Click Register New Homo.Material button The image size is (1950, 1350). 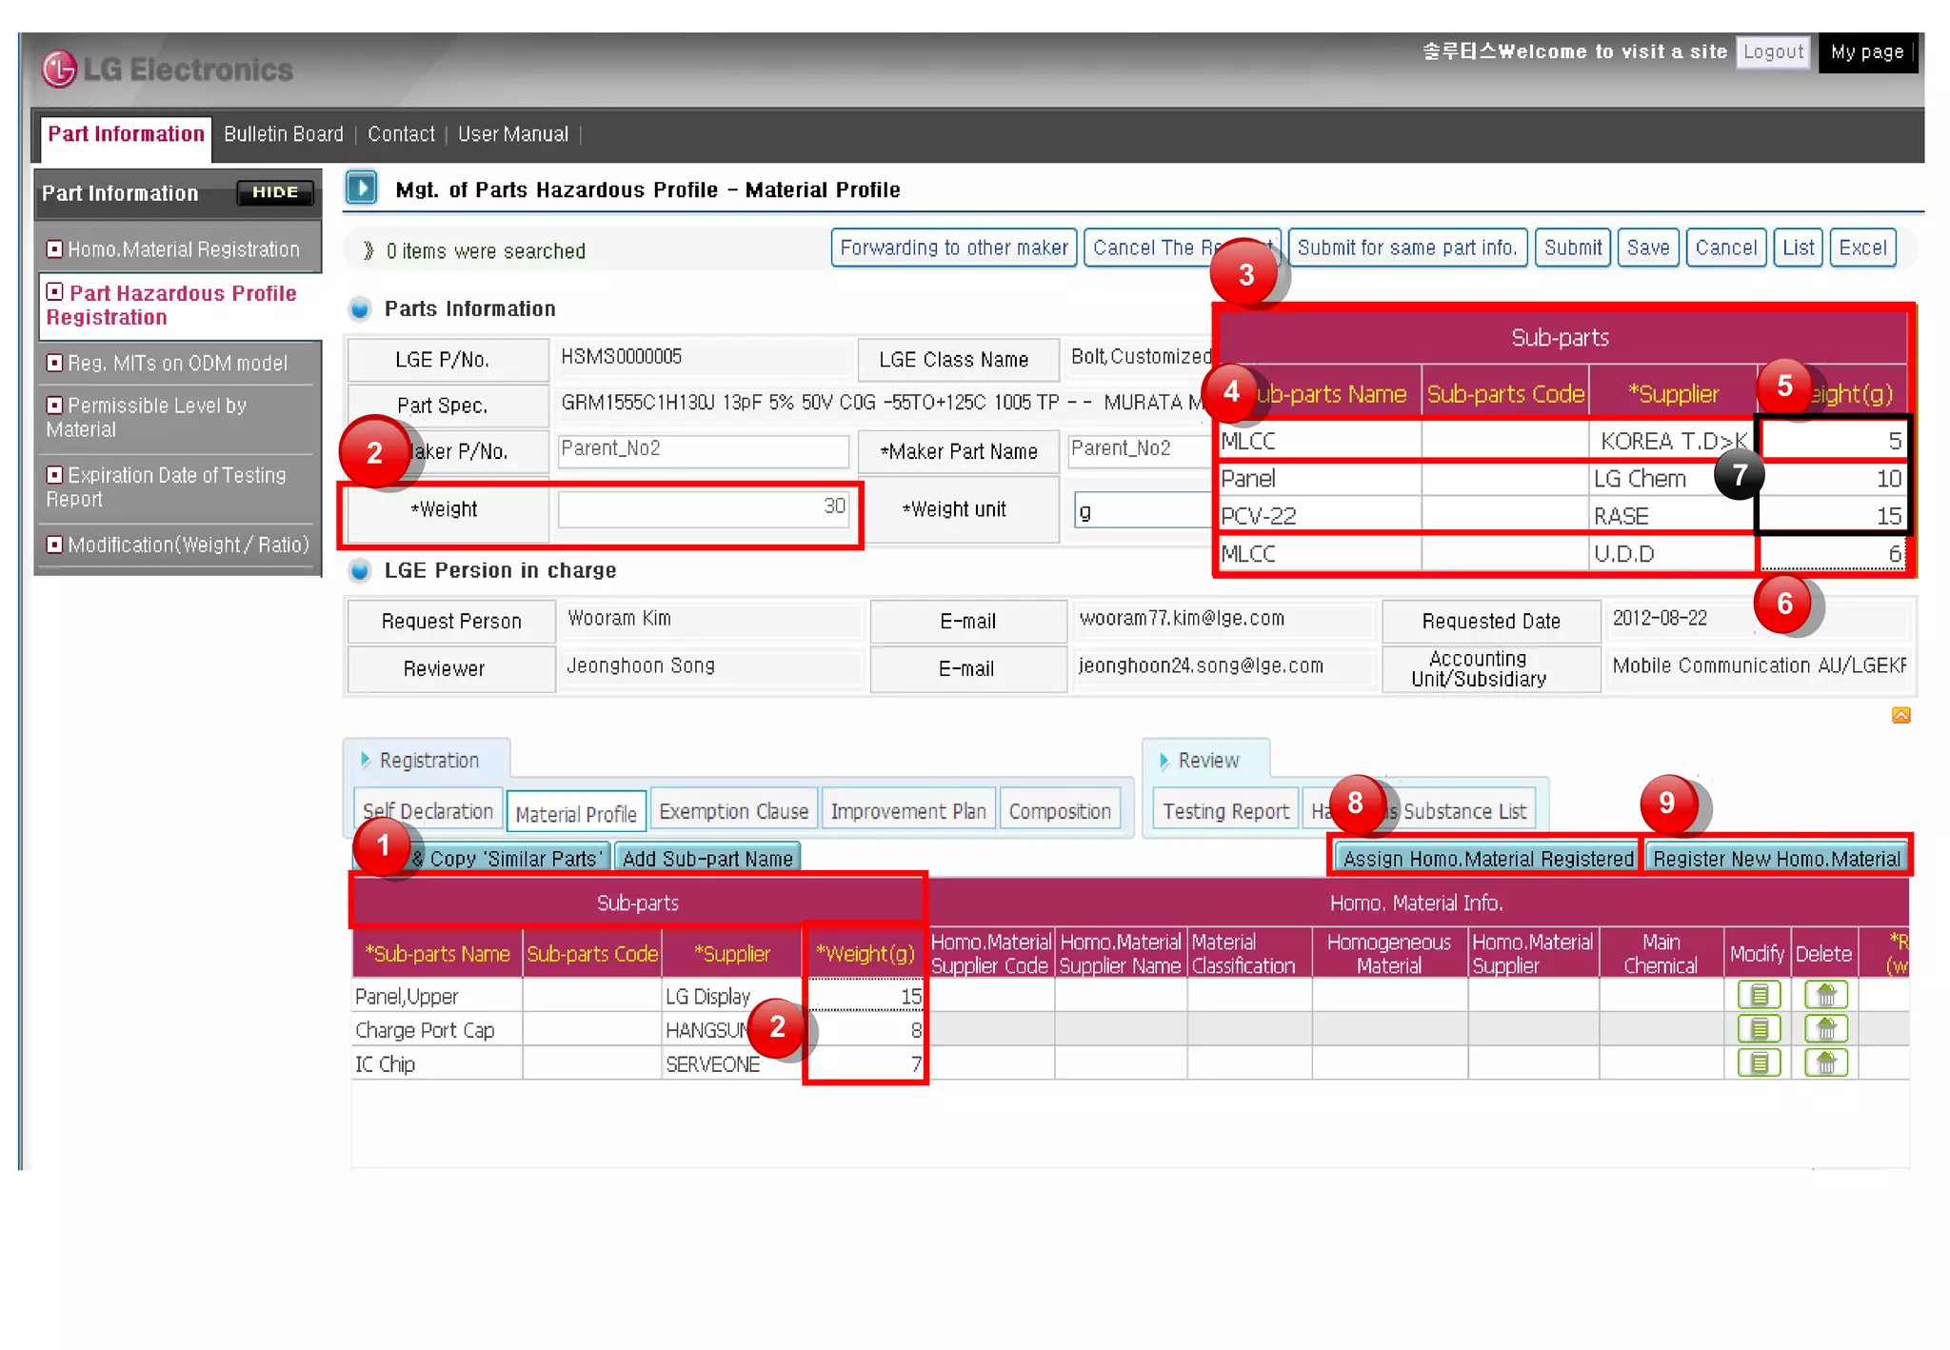coord(1776,858)
